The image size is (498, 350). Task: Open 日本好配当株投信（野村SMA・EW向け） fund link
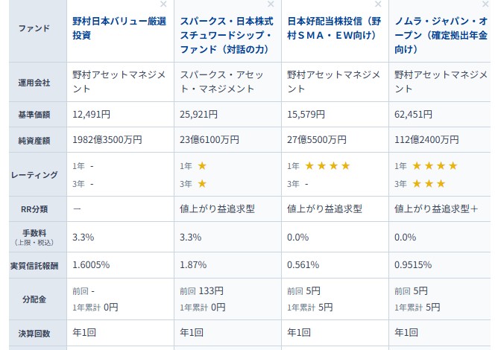(333, 28)
